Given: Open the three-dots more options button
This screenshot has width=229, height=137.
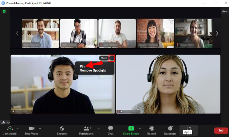Looking at the screenshot, I should (x=112, y=58).
